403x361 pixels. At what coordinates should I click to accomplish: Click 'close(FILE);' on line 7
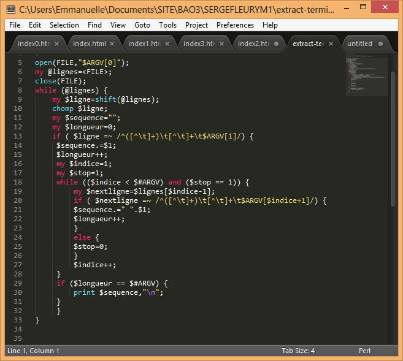coord(60,81)
